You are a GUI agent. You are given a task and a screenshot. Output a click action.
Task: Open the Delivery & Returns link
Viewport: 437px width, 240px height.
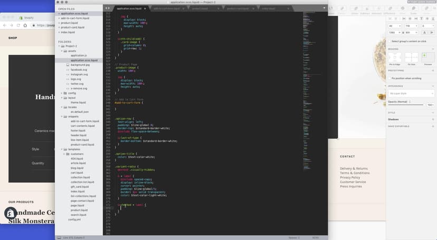pyautogui.click(x=354, y=168)
